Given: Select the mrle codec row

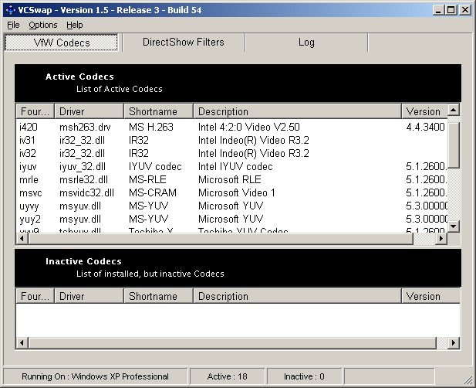Looking at the screenshot, I should tap(232, 180).
